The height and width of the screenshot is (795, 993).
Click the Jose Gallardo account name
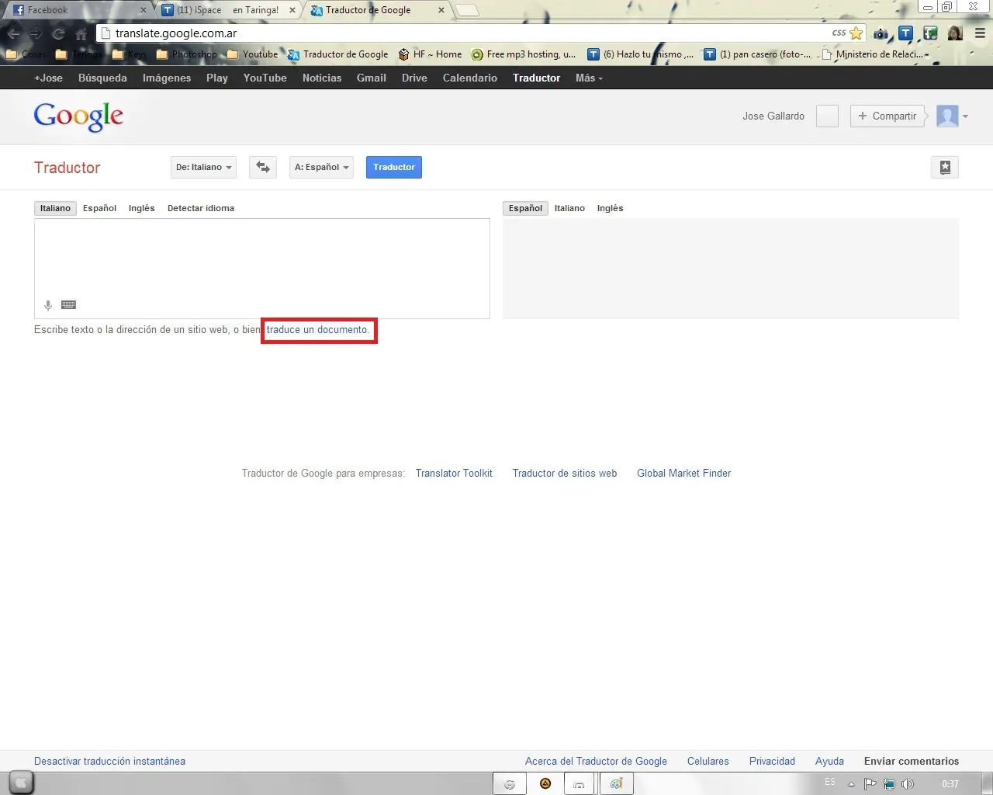coord(773,116)
